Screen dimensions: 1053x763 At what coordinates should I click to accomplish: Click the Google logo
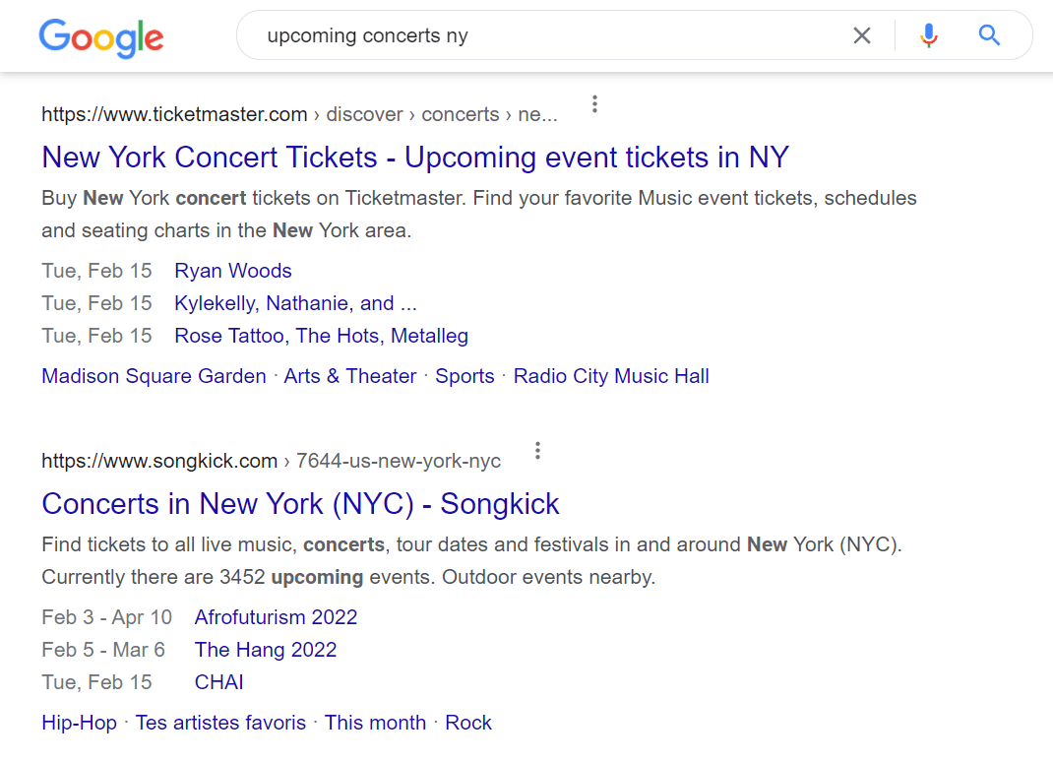pyautogui.click(x=101, y=38)
